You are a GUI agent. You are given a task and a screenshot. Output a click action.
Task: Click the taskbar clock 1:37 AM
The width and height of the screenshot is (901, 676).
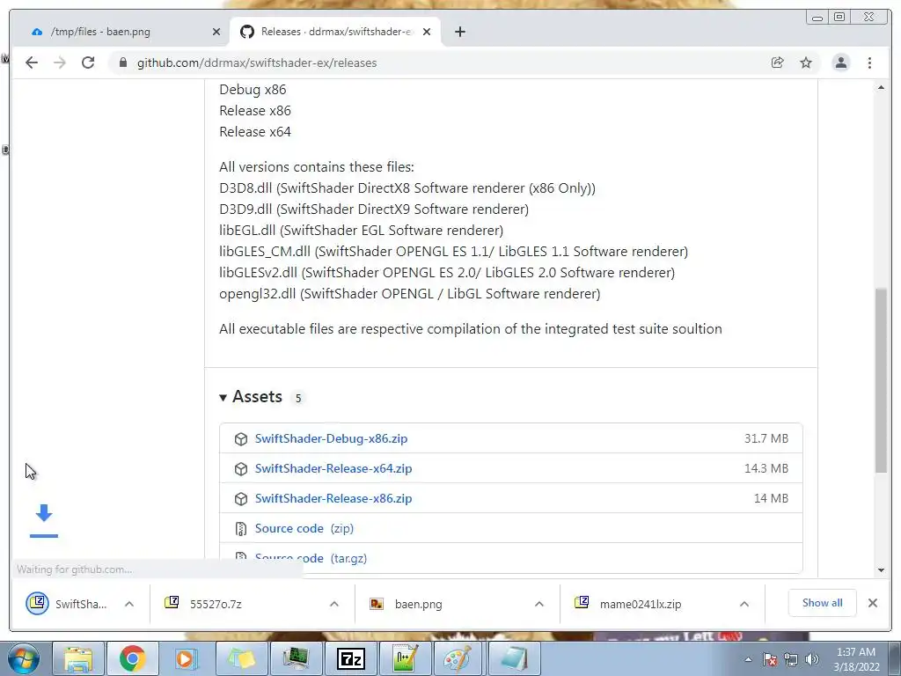click(x=856, y=652)
